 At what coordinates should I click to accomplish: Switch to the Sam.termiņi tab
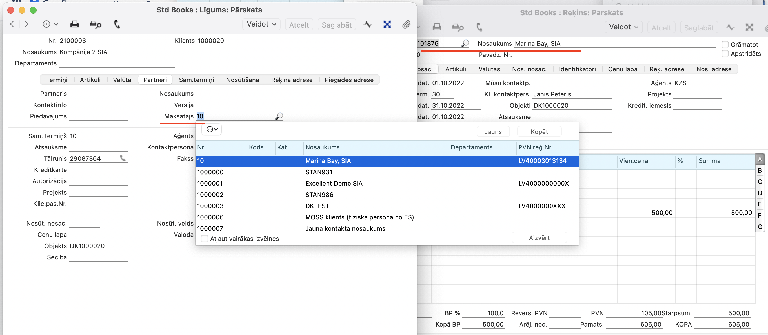tap(196, 80)
